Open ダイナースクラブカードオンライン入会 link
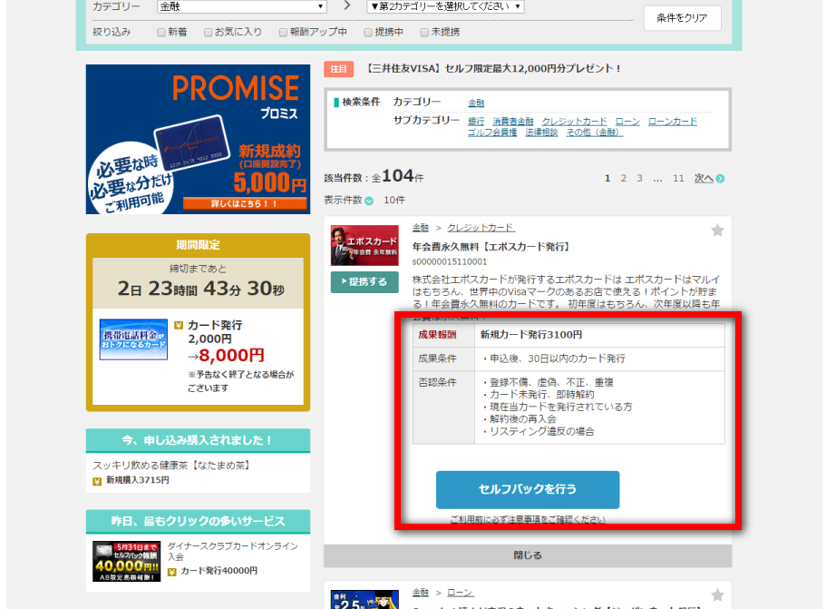 click(x=232, y=551)
